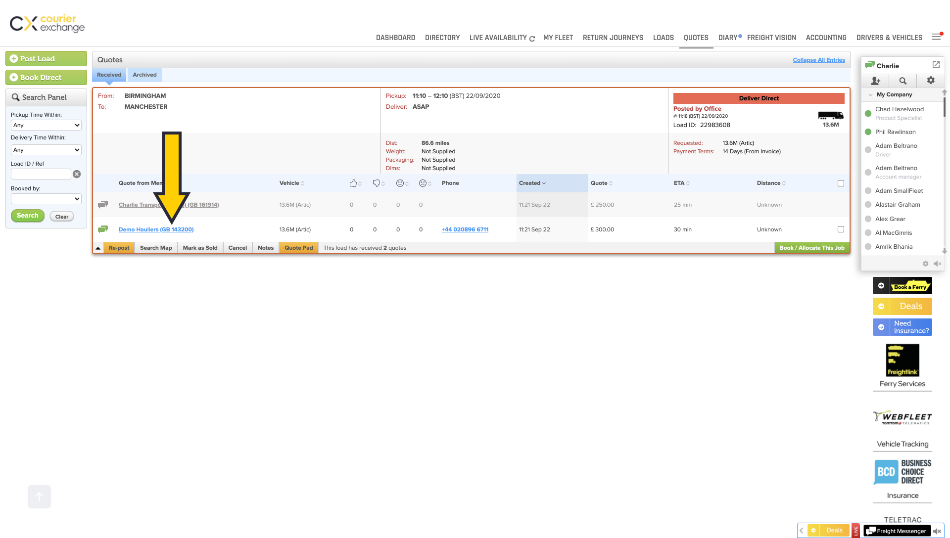Open the Booked by dropdown

click(x=46, y=199)
